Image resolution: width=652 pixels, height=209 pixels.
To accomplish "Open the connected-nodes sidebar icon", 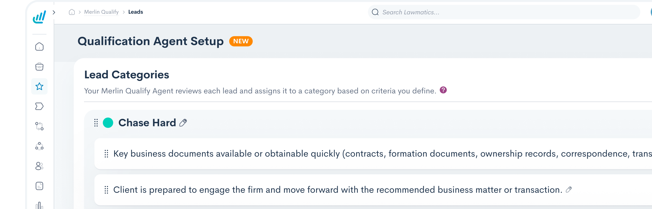I will coord(39,146).
